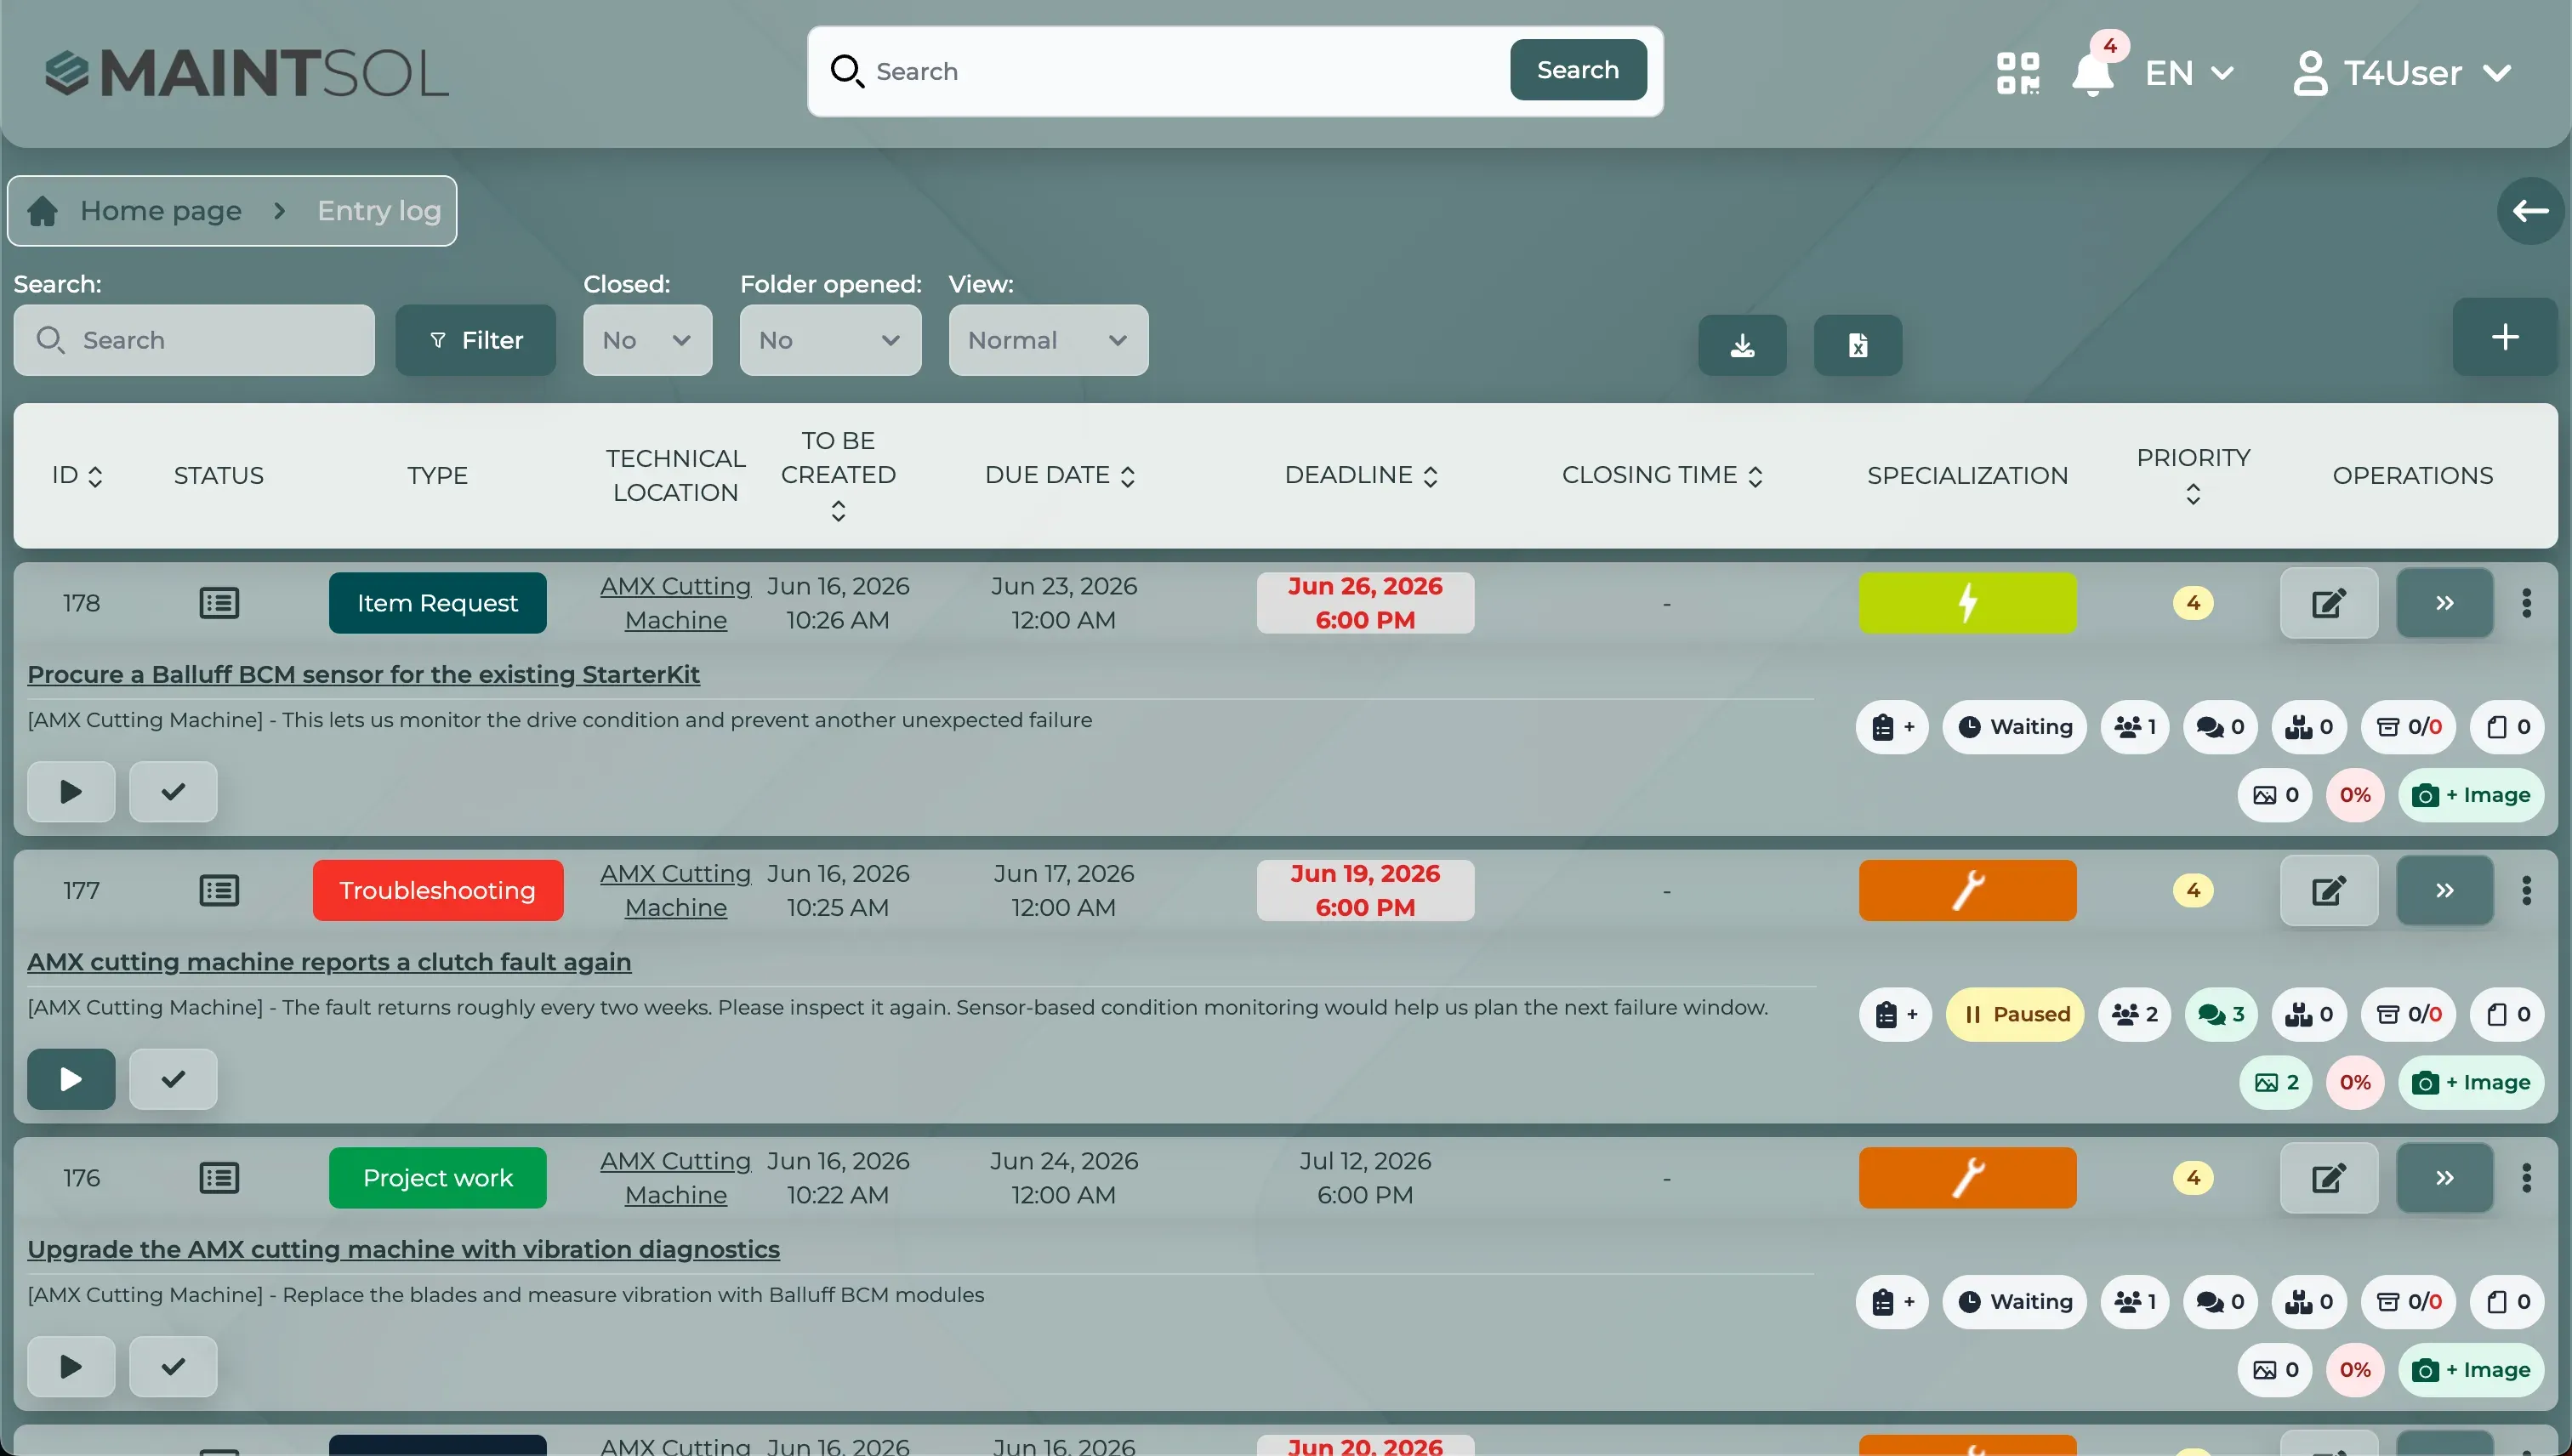Viewport: 2572px width, 1456px height.
Task: Click the MAINTSOL logo
Action: pyautogui.click(x=247, y=73)
